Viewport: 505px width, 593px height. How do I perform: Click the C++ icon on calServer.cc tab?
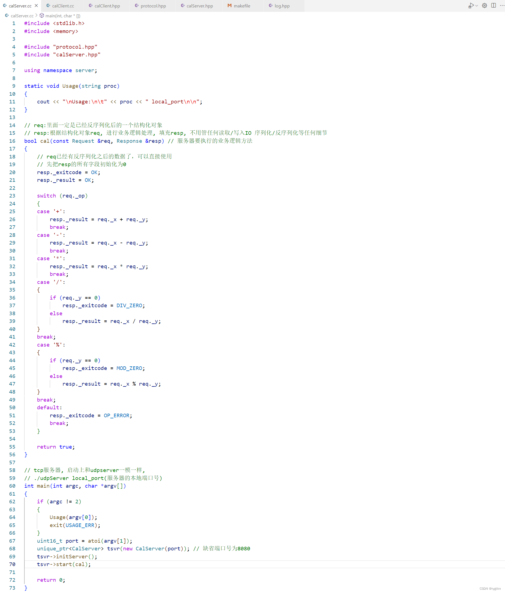tap(5, 6)
